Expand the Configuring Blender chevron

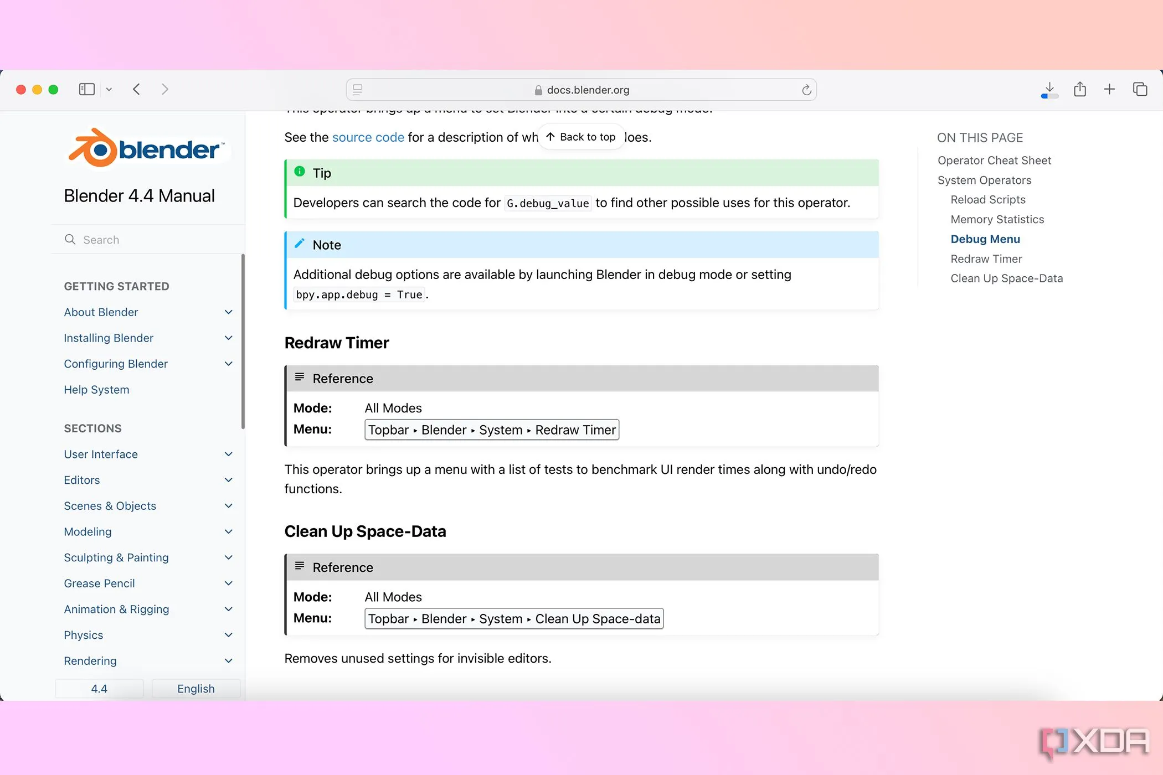[228, 364]
